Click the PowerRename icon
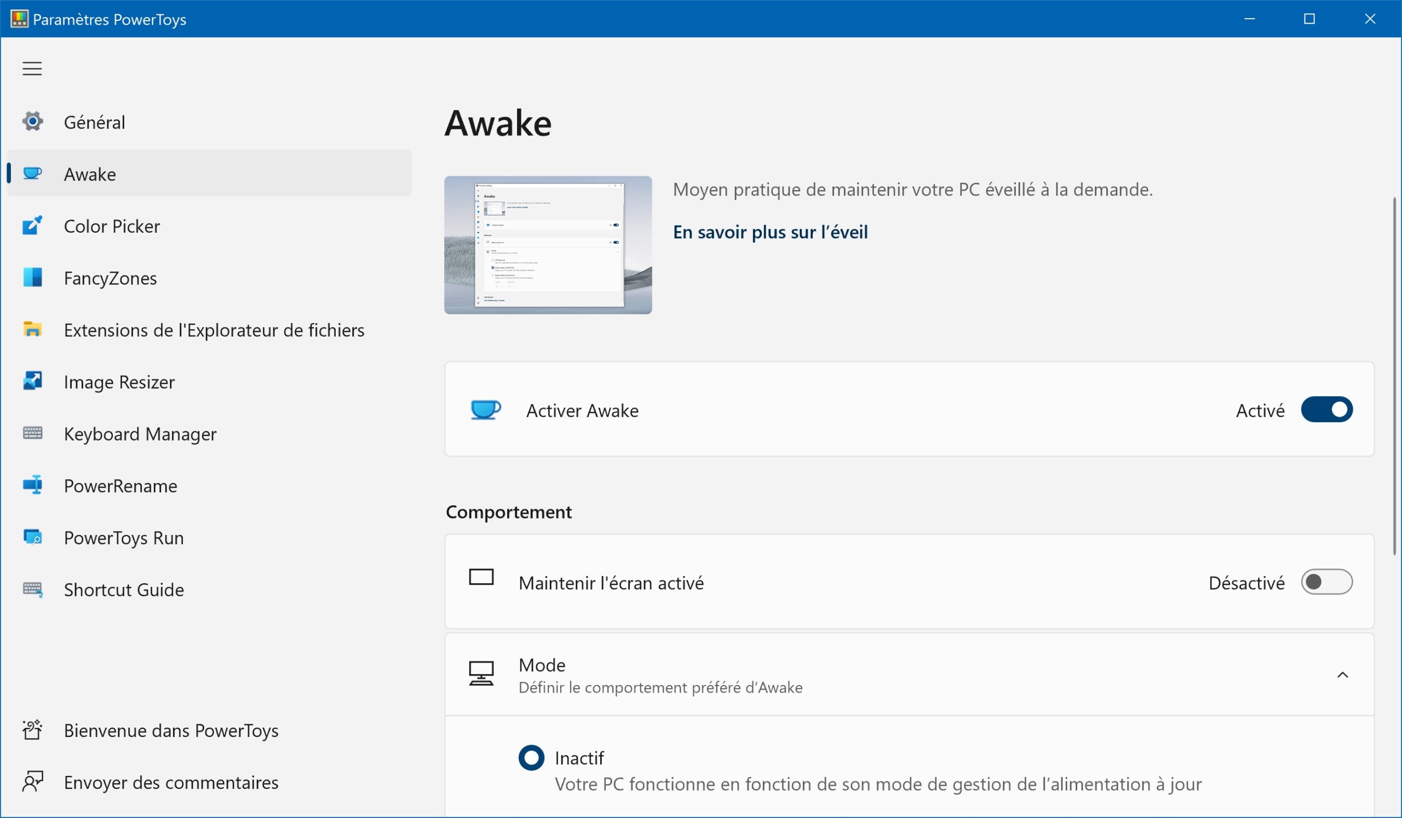Viewport: 1402px width, 818px height. tap(33, 485)
